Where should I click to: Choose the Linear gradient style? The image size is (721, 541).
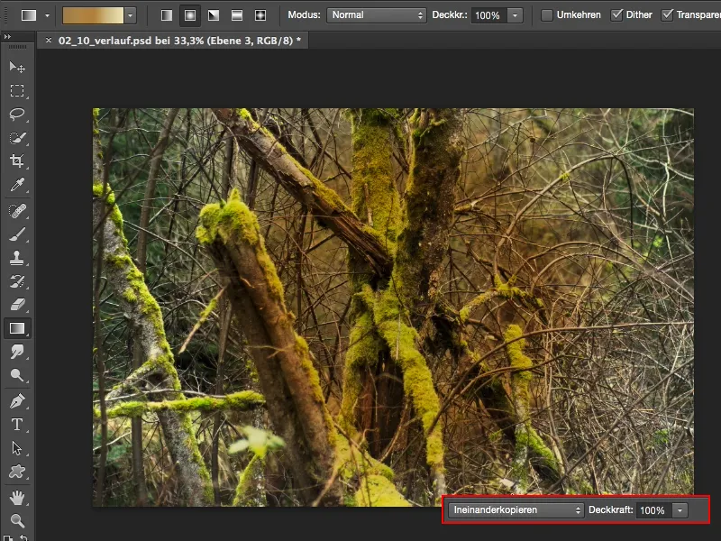point(169,14)
